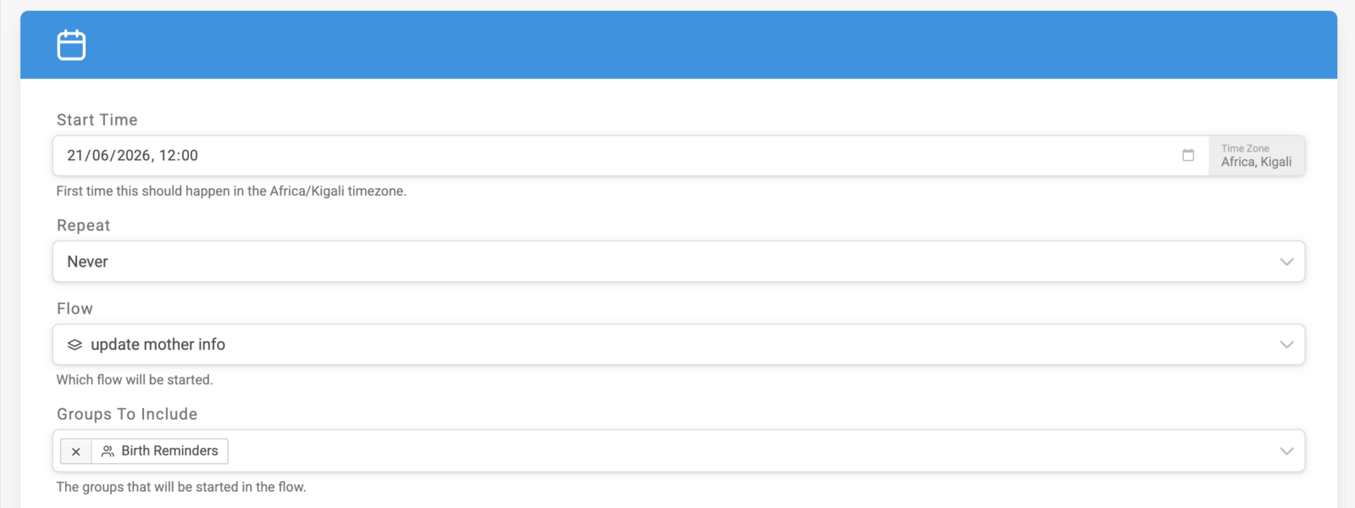Click the Time Zone Africa, Kigali box

click(1257, 156)
